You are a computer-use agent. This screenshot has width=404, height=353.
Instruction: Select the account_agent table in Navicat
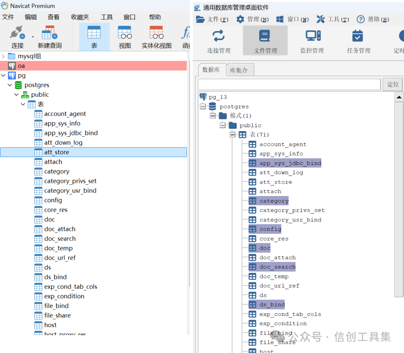65,114
